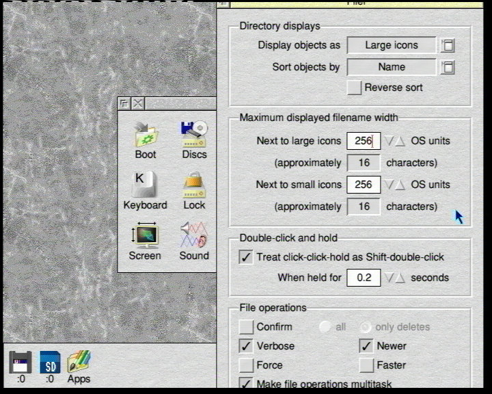Click the 'When held for' seconds field
Screen dimensions: 492x394
click(x=364, y=278)
